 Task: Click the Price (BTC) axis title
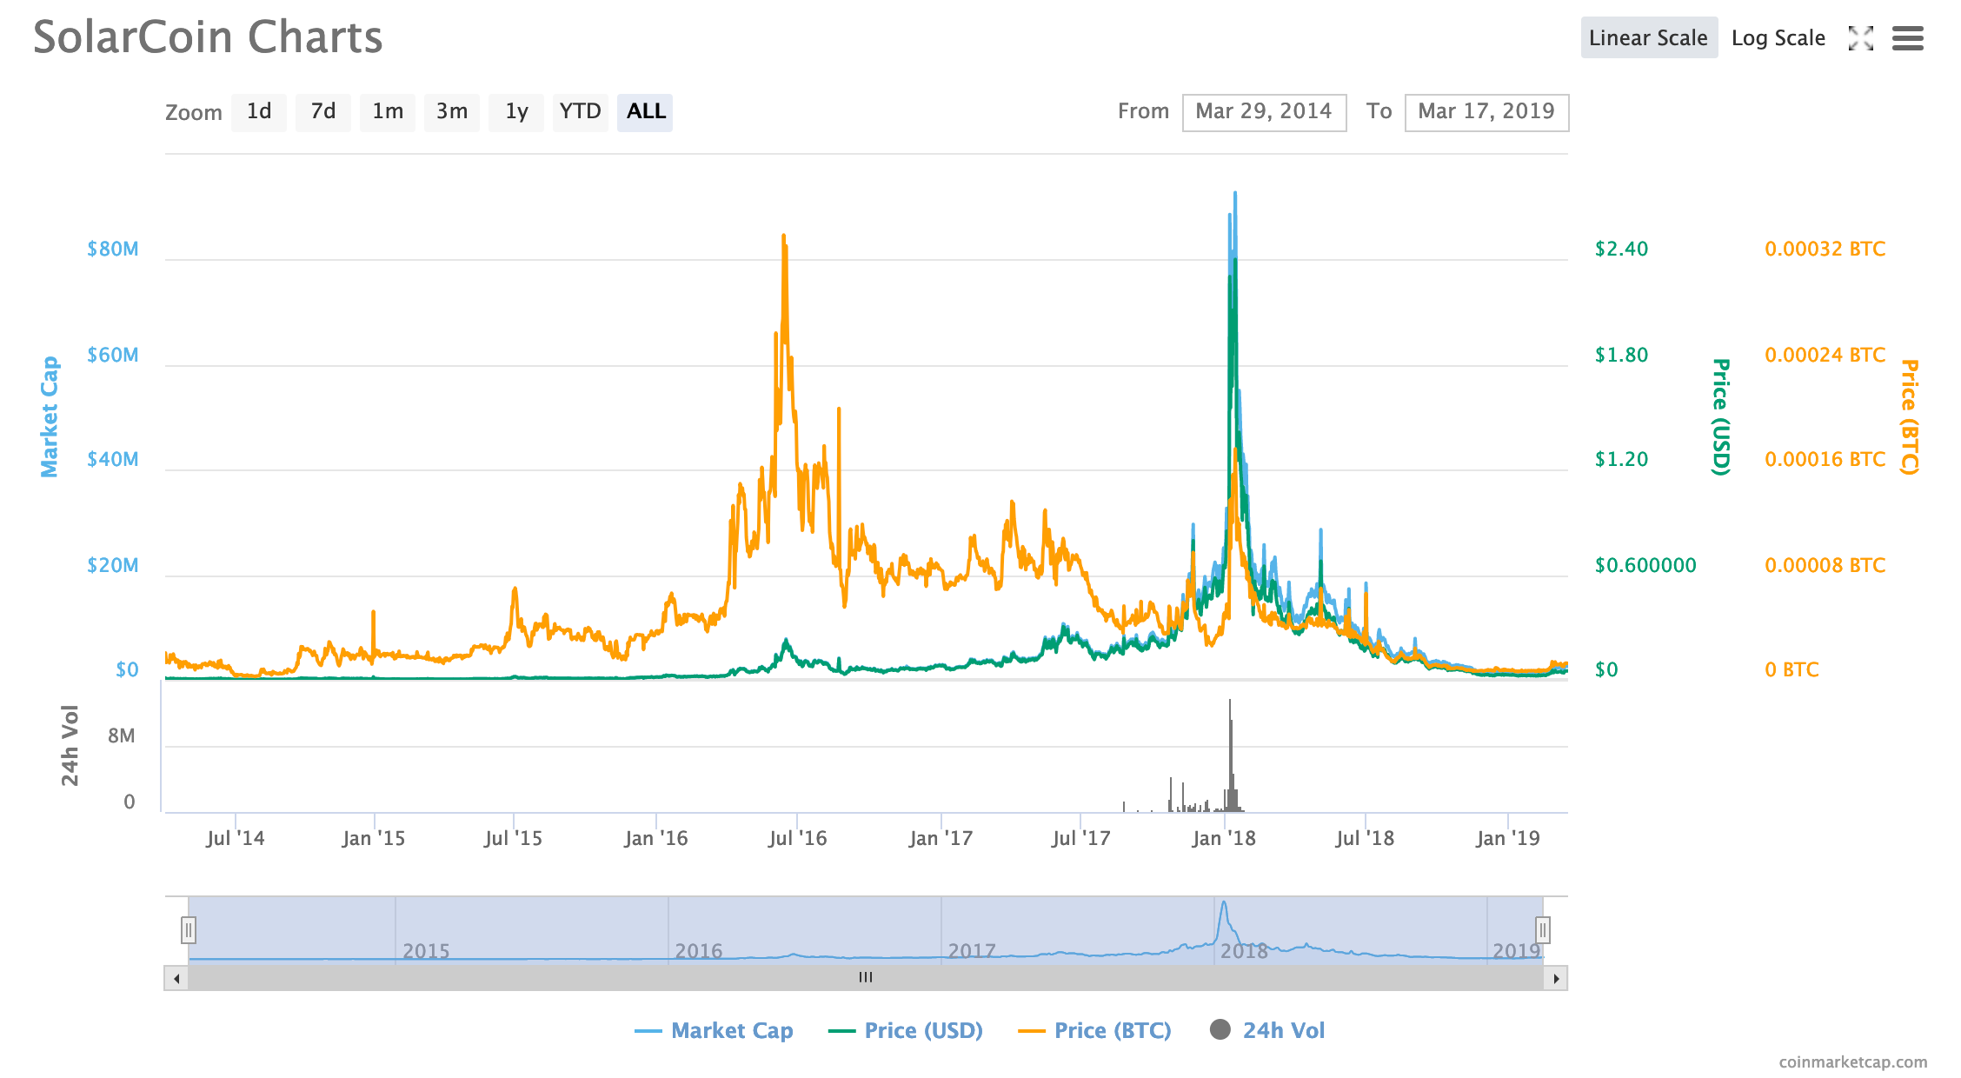1909,416
